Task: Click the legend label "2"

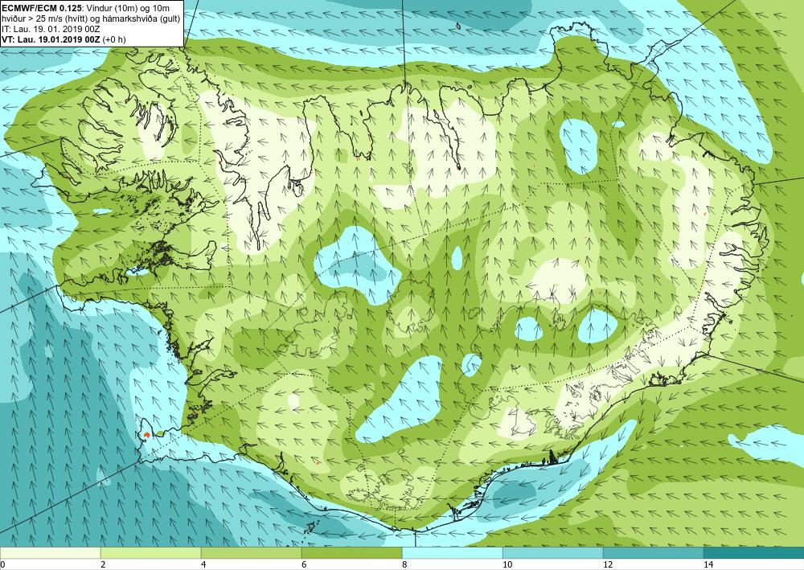Action: 103,564
